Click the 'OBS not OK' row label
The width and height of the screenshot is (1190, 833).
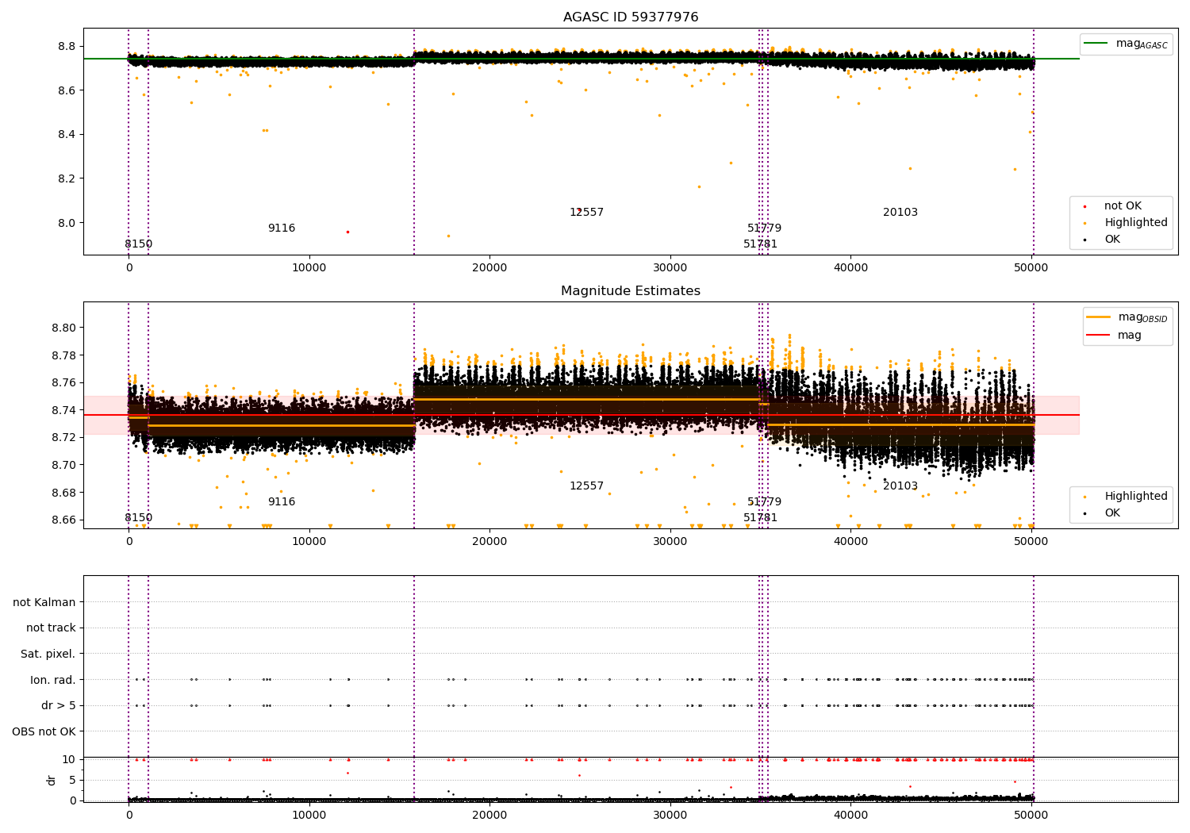pos(44,731)
